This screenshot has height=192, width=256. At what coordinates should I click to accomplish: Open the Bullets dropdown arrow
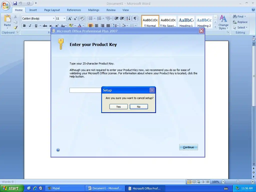tap(94, 18)
